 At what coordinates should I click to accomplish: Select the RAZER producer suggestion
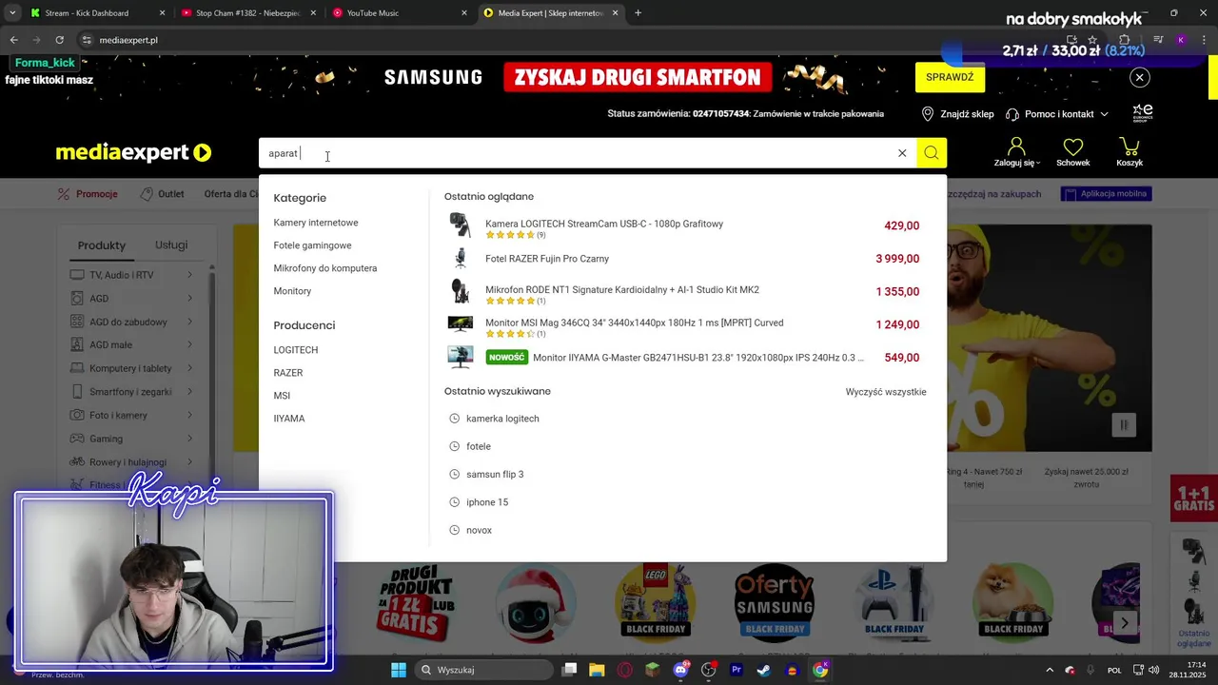tap(288, 373)
